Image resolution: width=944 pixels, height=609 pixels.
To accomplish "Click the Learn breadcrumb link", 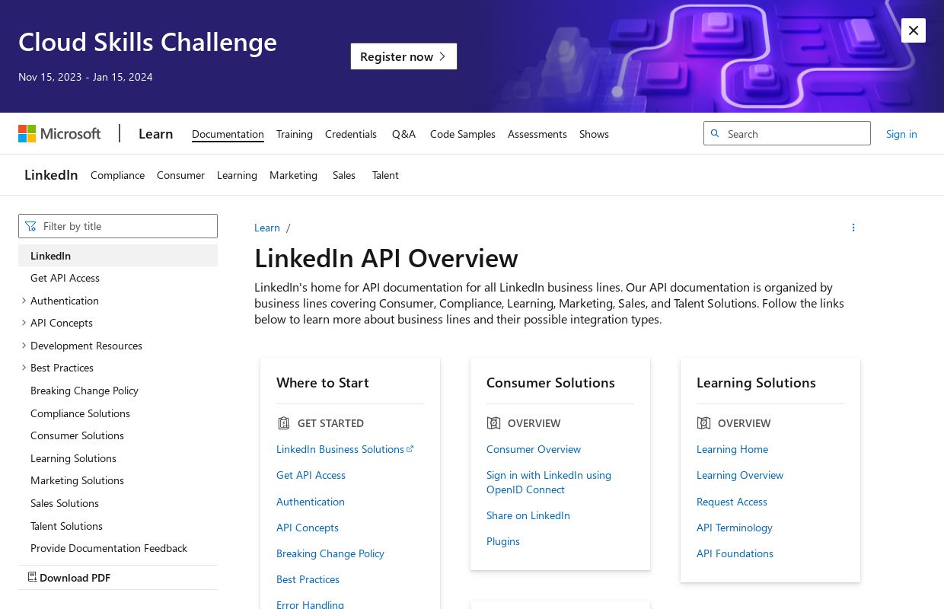I will (267, 228).
